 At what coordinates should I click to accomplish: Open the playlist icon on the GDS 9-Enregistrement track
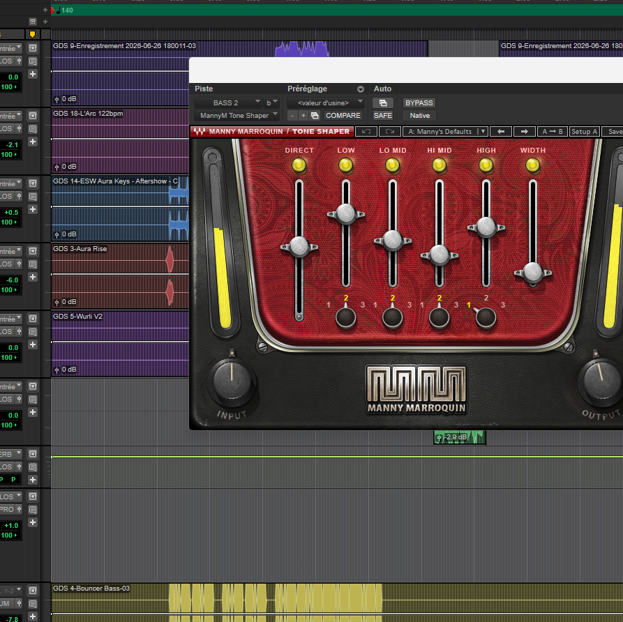33,61
